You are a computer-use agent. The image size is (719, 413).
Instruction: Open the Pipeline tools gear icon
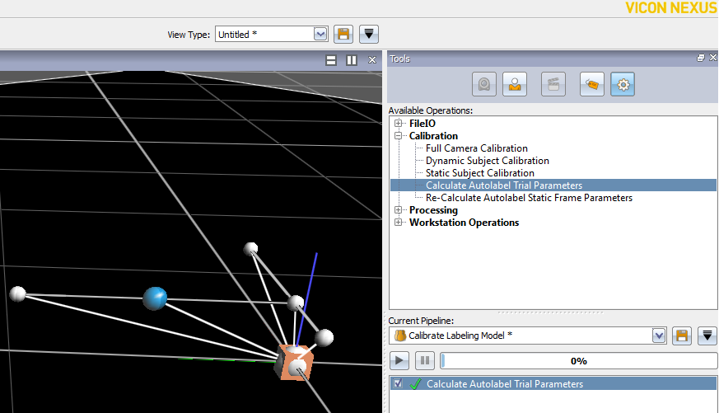point(623,84)
